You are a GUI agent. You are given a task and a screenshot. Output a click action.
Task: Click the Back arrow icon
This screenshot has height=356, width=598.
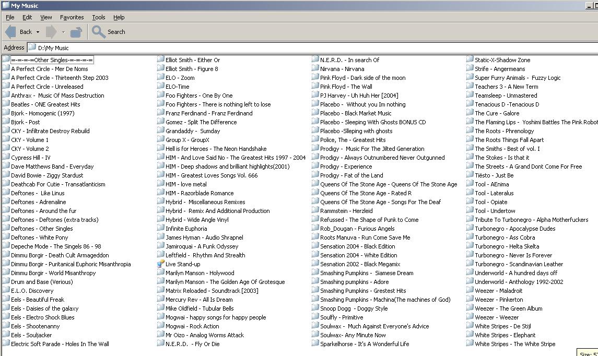(10, 32)
